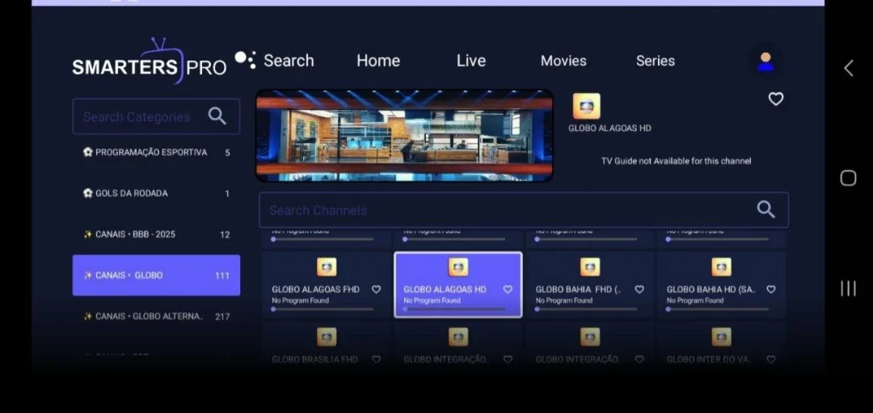Open Android recent apps button
873x413 pixels.
click(848, 288)
